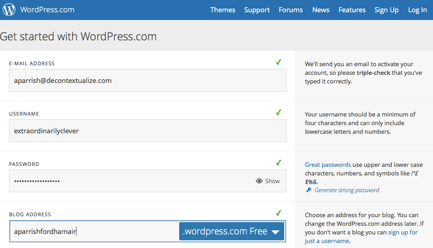This screenshot has height=248, width=433.
Task: Click the green checkmark next to Username
Action: click(279, 112)
